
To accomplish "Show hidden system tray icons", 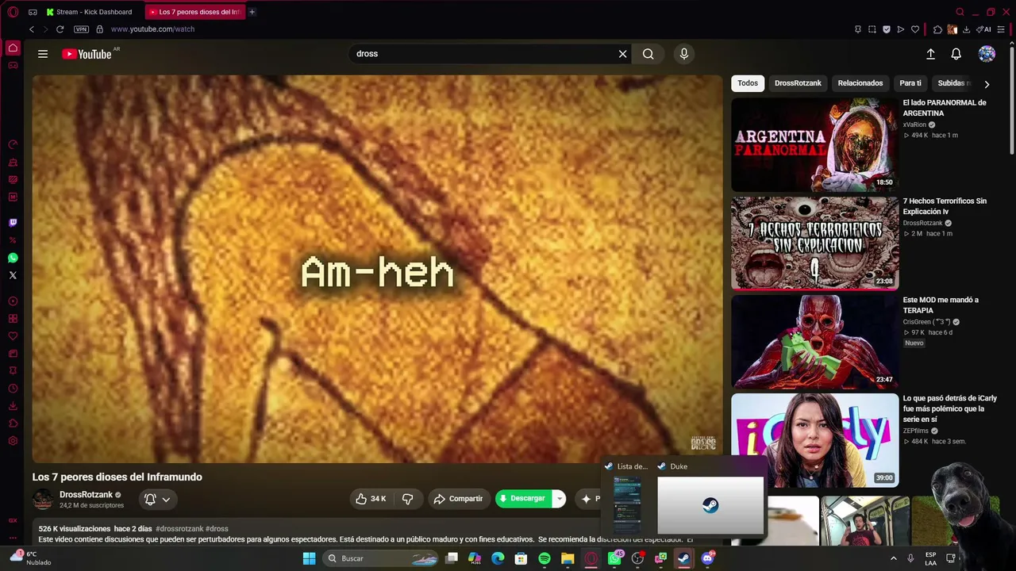I will [893, 558].
